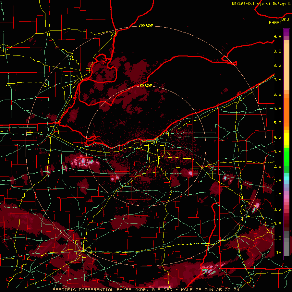Click the 9.8 value on the scale
Image resolution: width=292 pixels, height=292 pixels.
(x=277, y=36)
